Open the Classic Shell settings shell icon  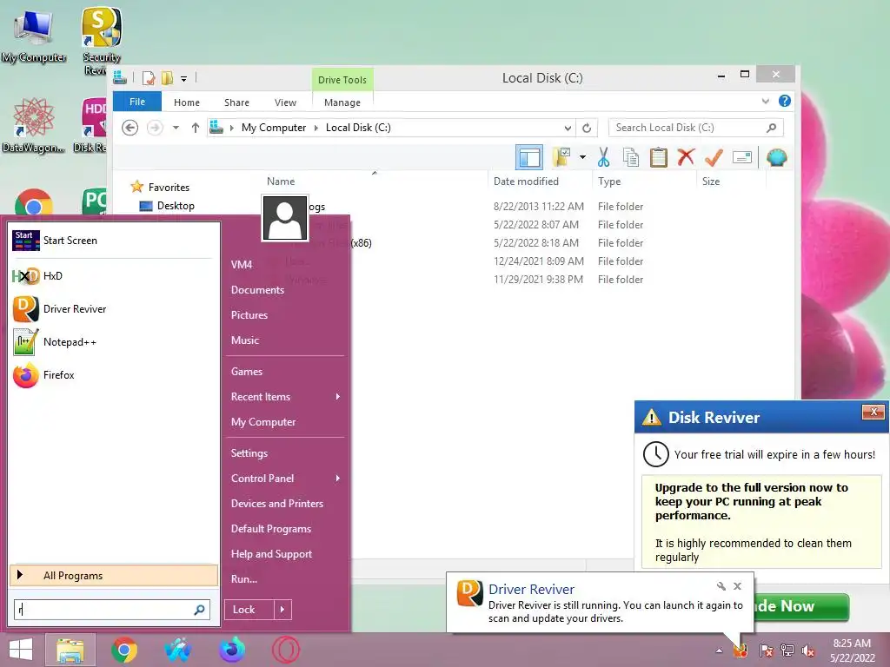tap(776, 157)
